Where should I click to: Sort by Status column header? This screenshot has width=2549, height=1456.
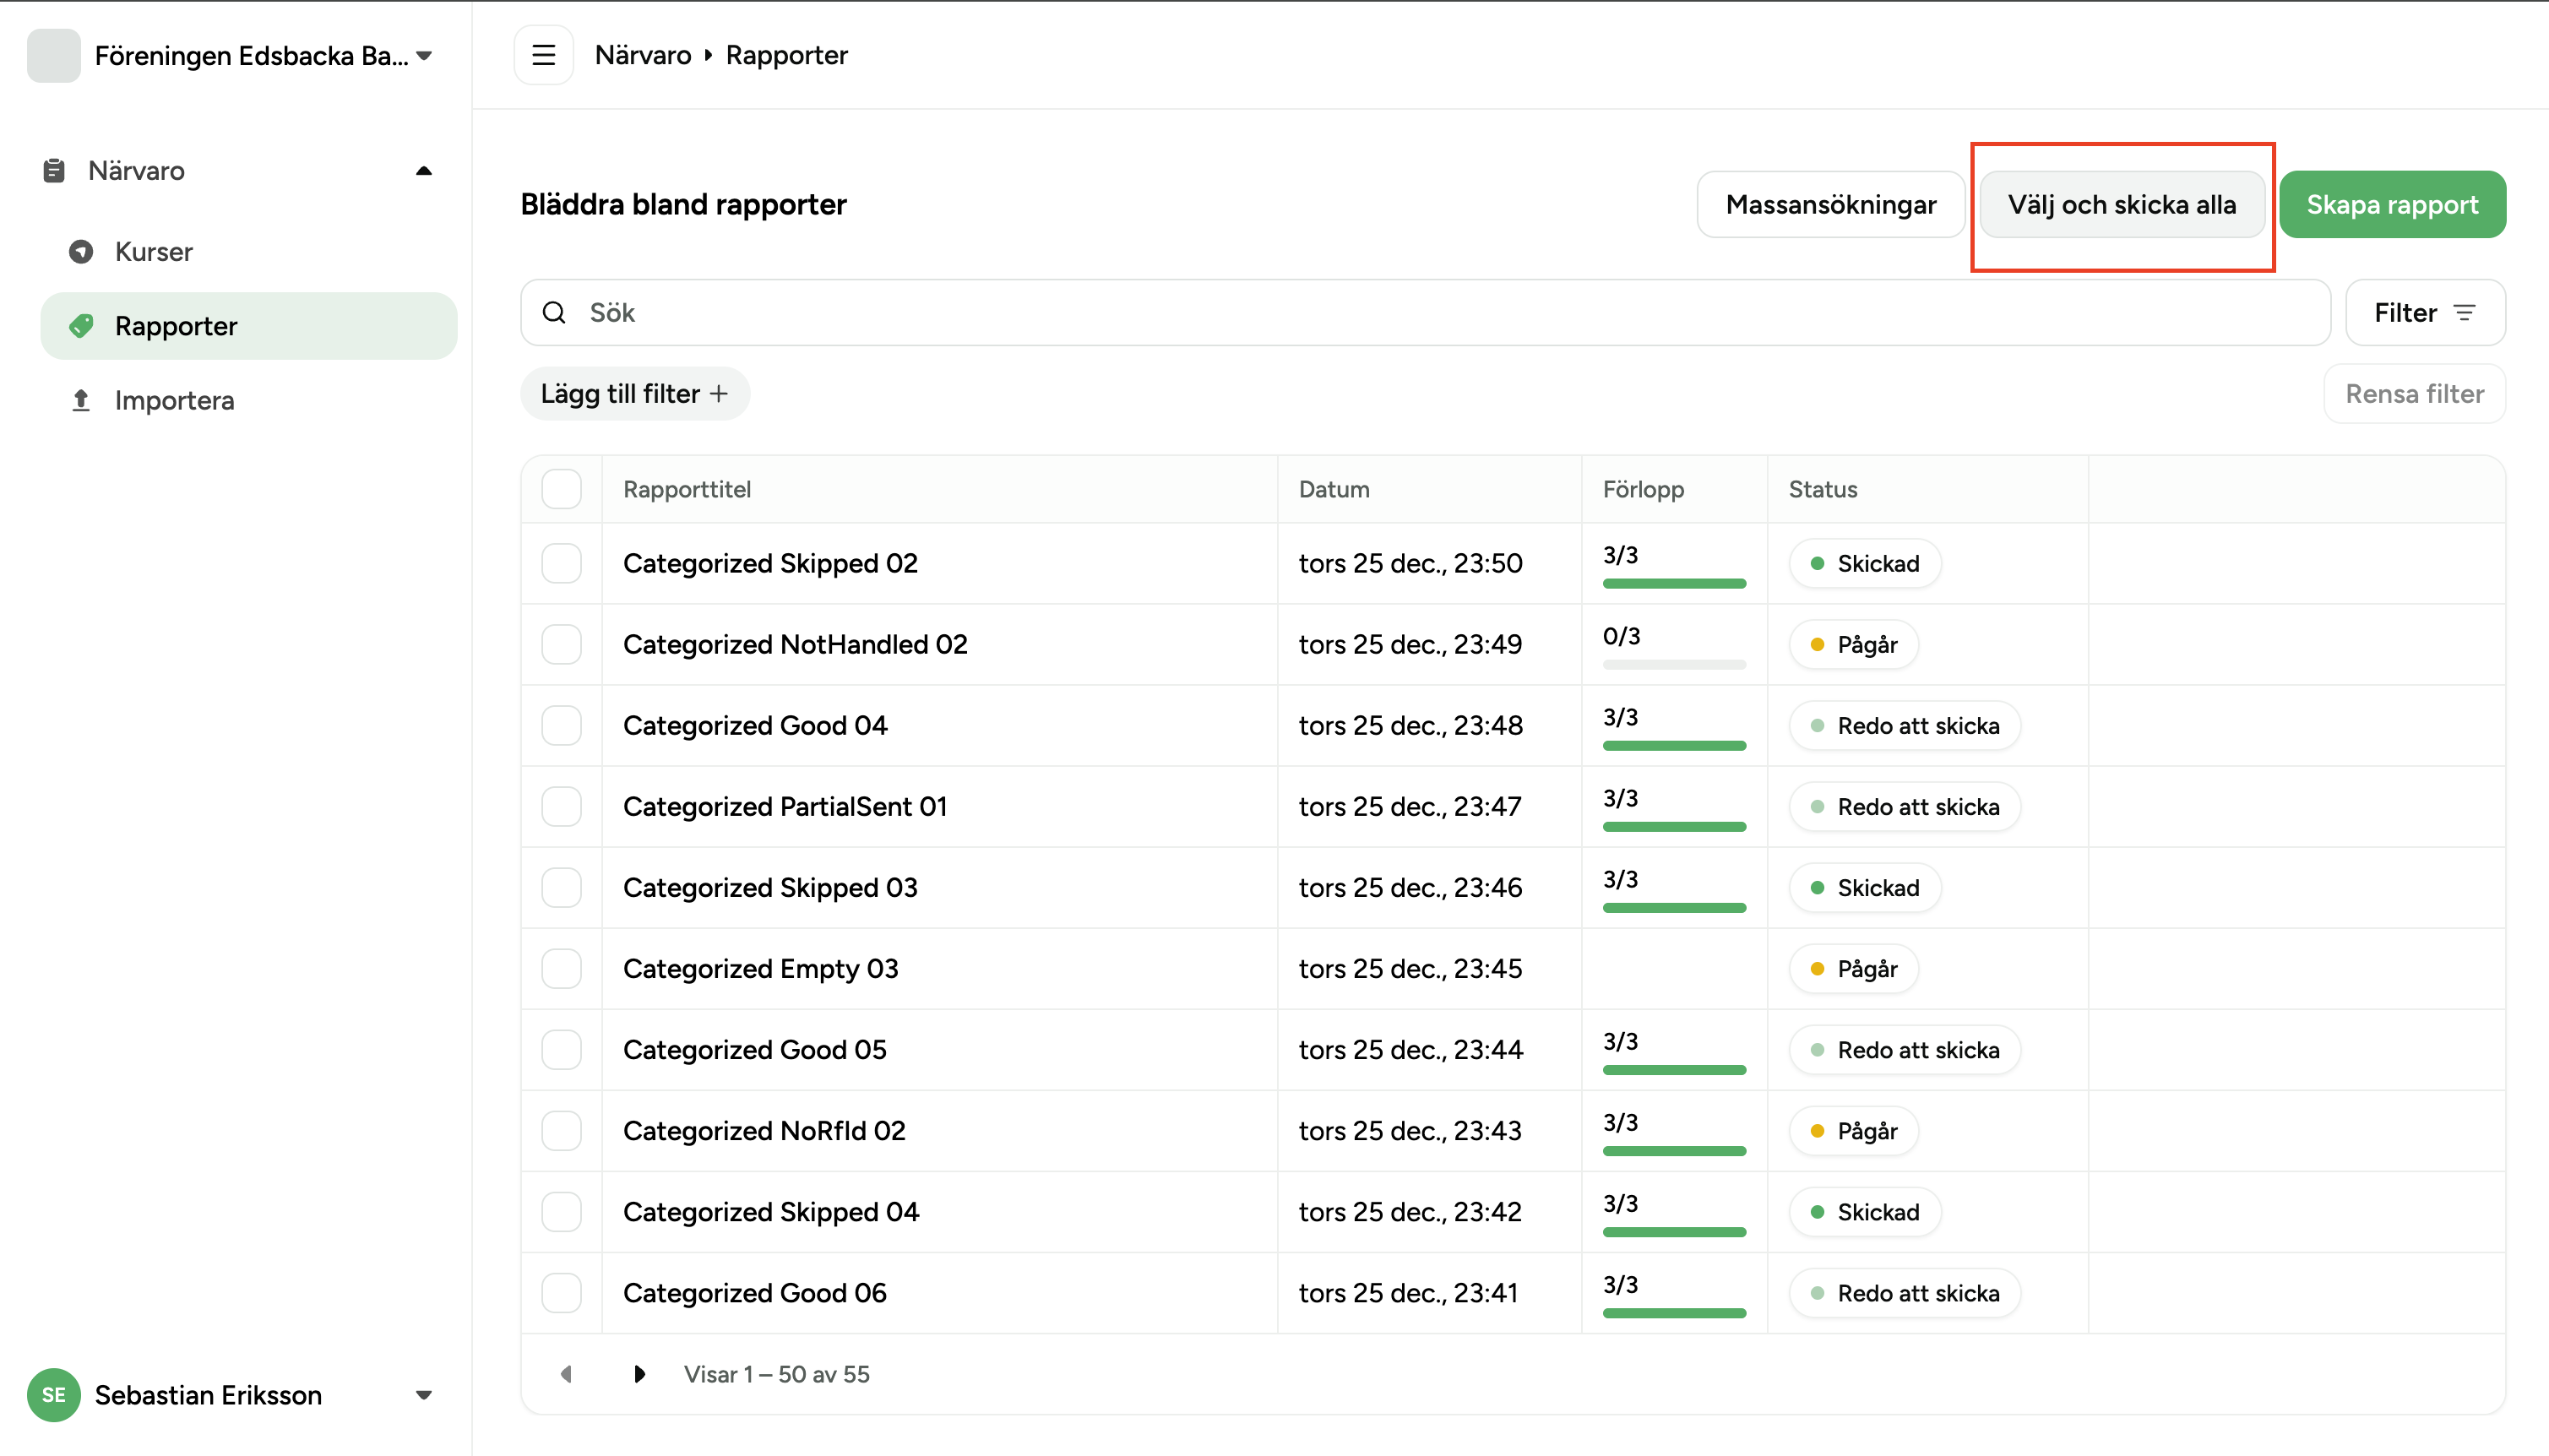click(1822, 489)
